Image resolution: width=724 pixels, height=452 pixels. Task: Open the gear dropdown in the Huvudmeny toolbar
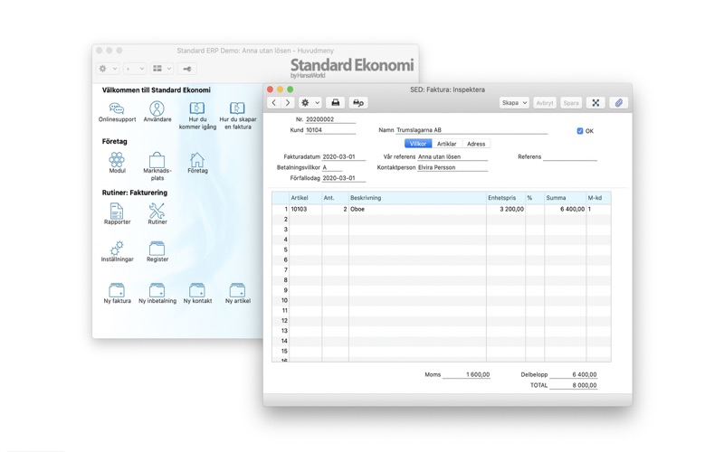[108, 69]
